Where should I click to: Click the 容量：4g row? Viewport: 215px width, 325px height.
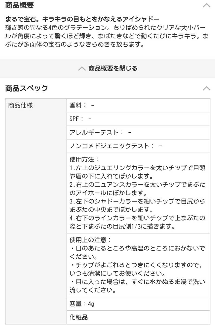[x=138, y=304]
